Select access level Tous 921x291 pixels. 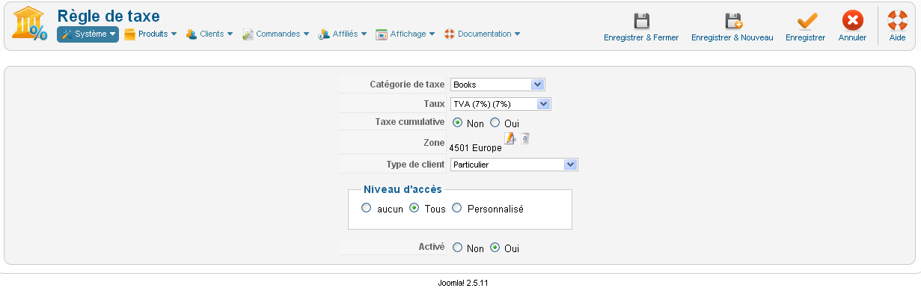tap(414, 209)
